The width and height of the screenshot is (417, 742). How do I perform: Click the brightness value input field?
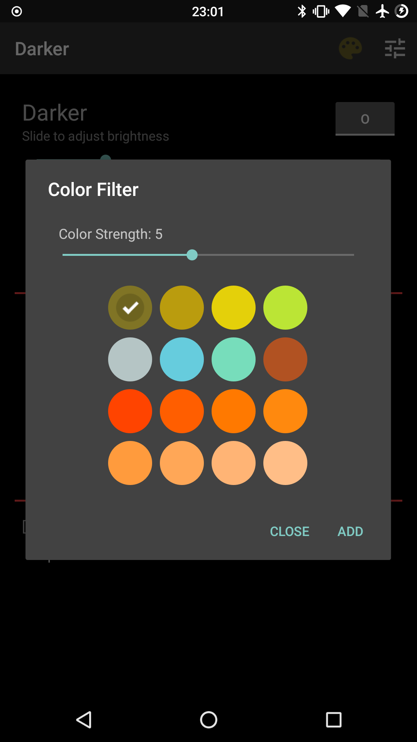coord(365,119)
